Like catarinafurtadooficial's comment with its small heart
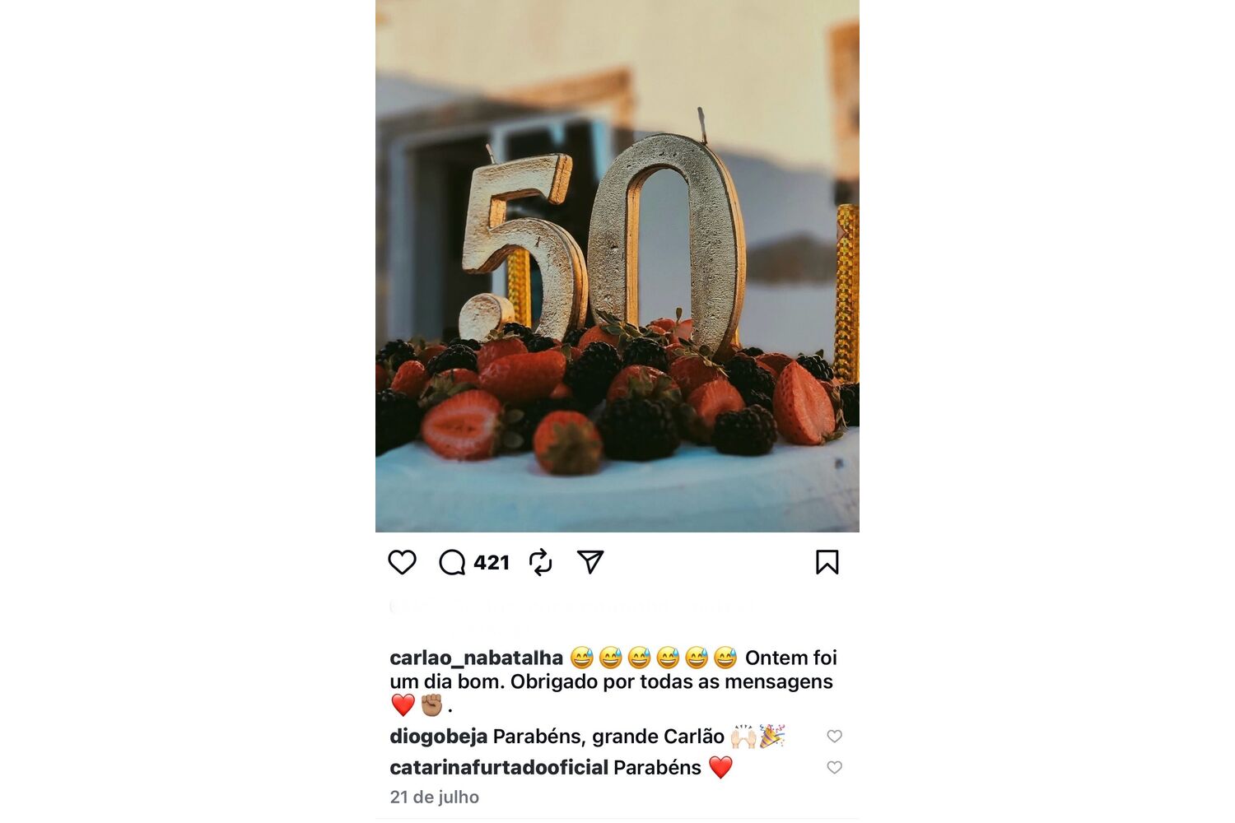This screenshot has width=1235, height=823. pyautogui.click(x=834, y=767)
